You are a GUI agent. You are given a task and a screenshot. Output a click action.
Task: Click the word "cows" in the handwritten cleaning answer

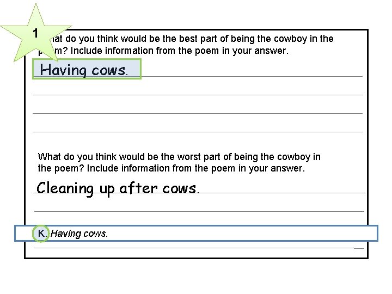pos(182,188)
